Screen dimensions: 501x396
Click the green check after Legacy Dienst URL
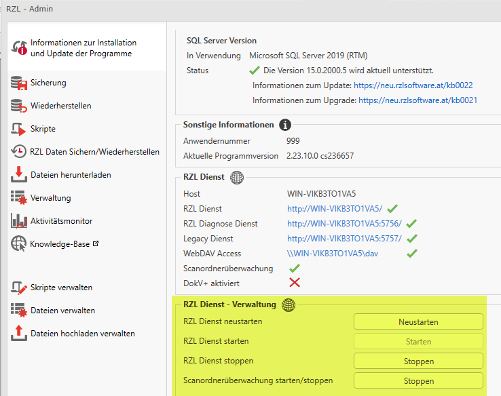[412, 239]
